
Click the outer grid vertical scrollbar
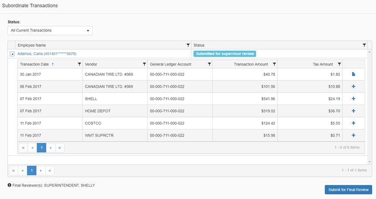369,104
